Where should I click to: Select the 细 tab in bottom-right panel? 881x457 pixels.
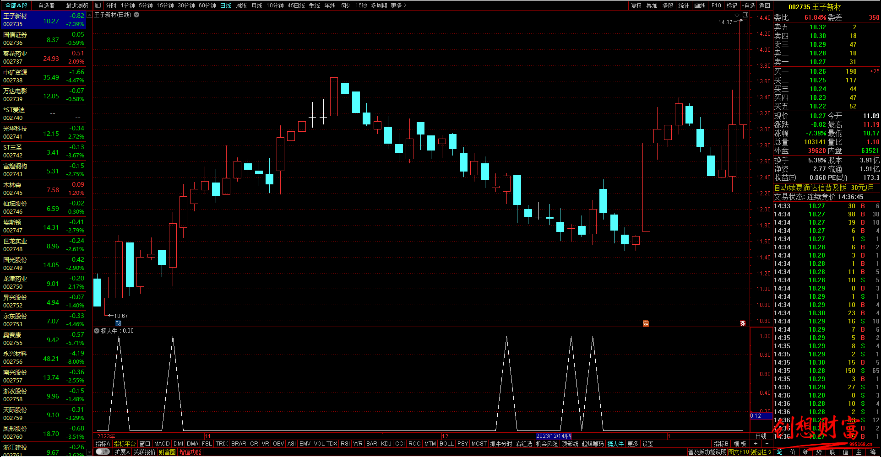806,452
